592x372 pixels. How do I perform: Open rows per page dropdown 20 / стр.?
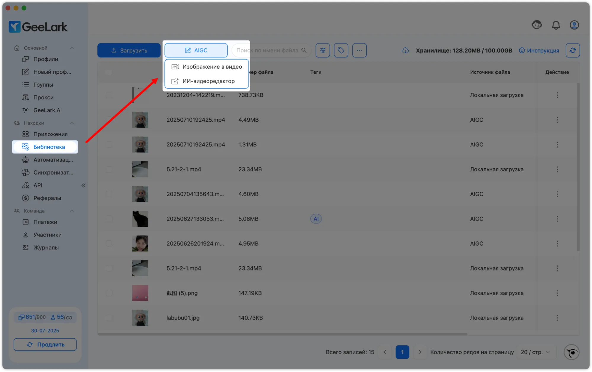(536, 352)
